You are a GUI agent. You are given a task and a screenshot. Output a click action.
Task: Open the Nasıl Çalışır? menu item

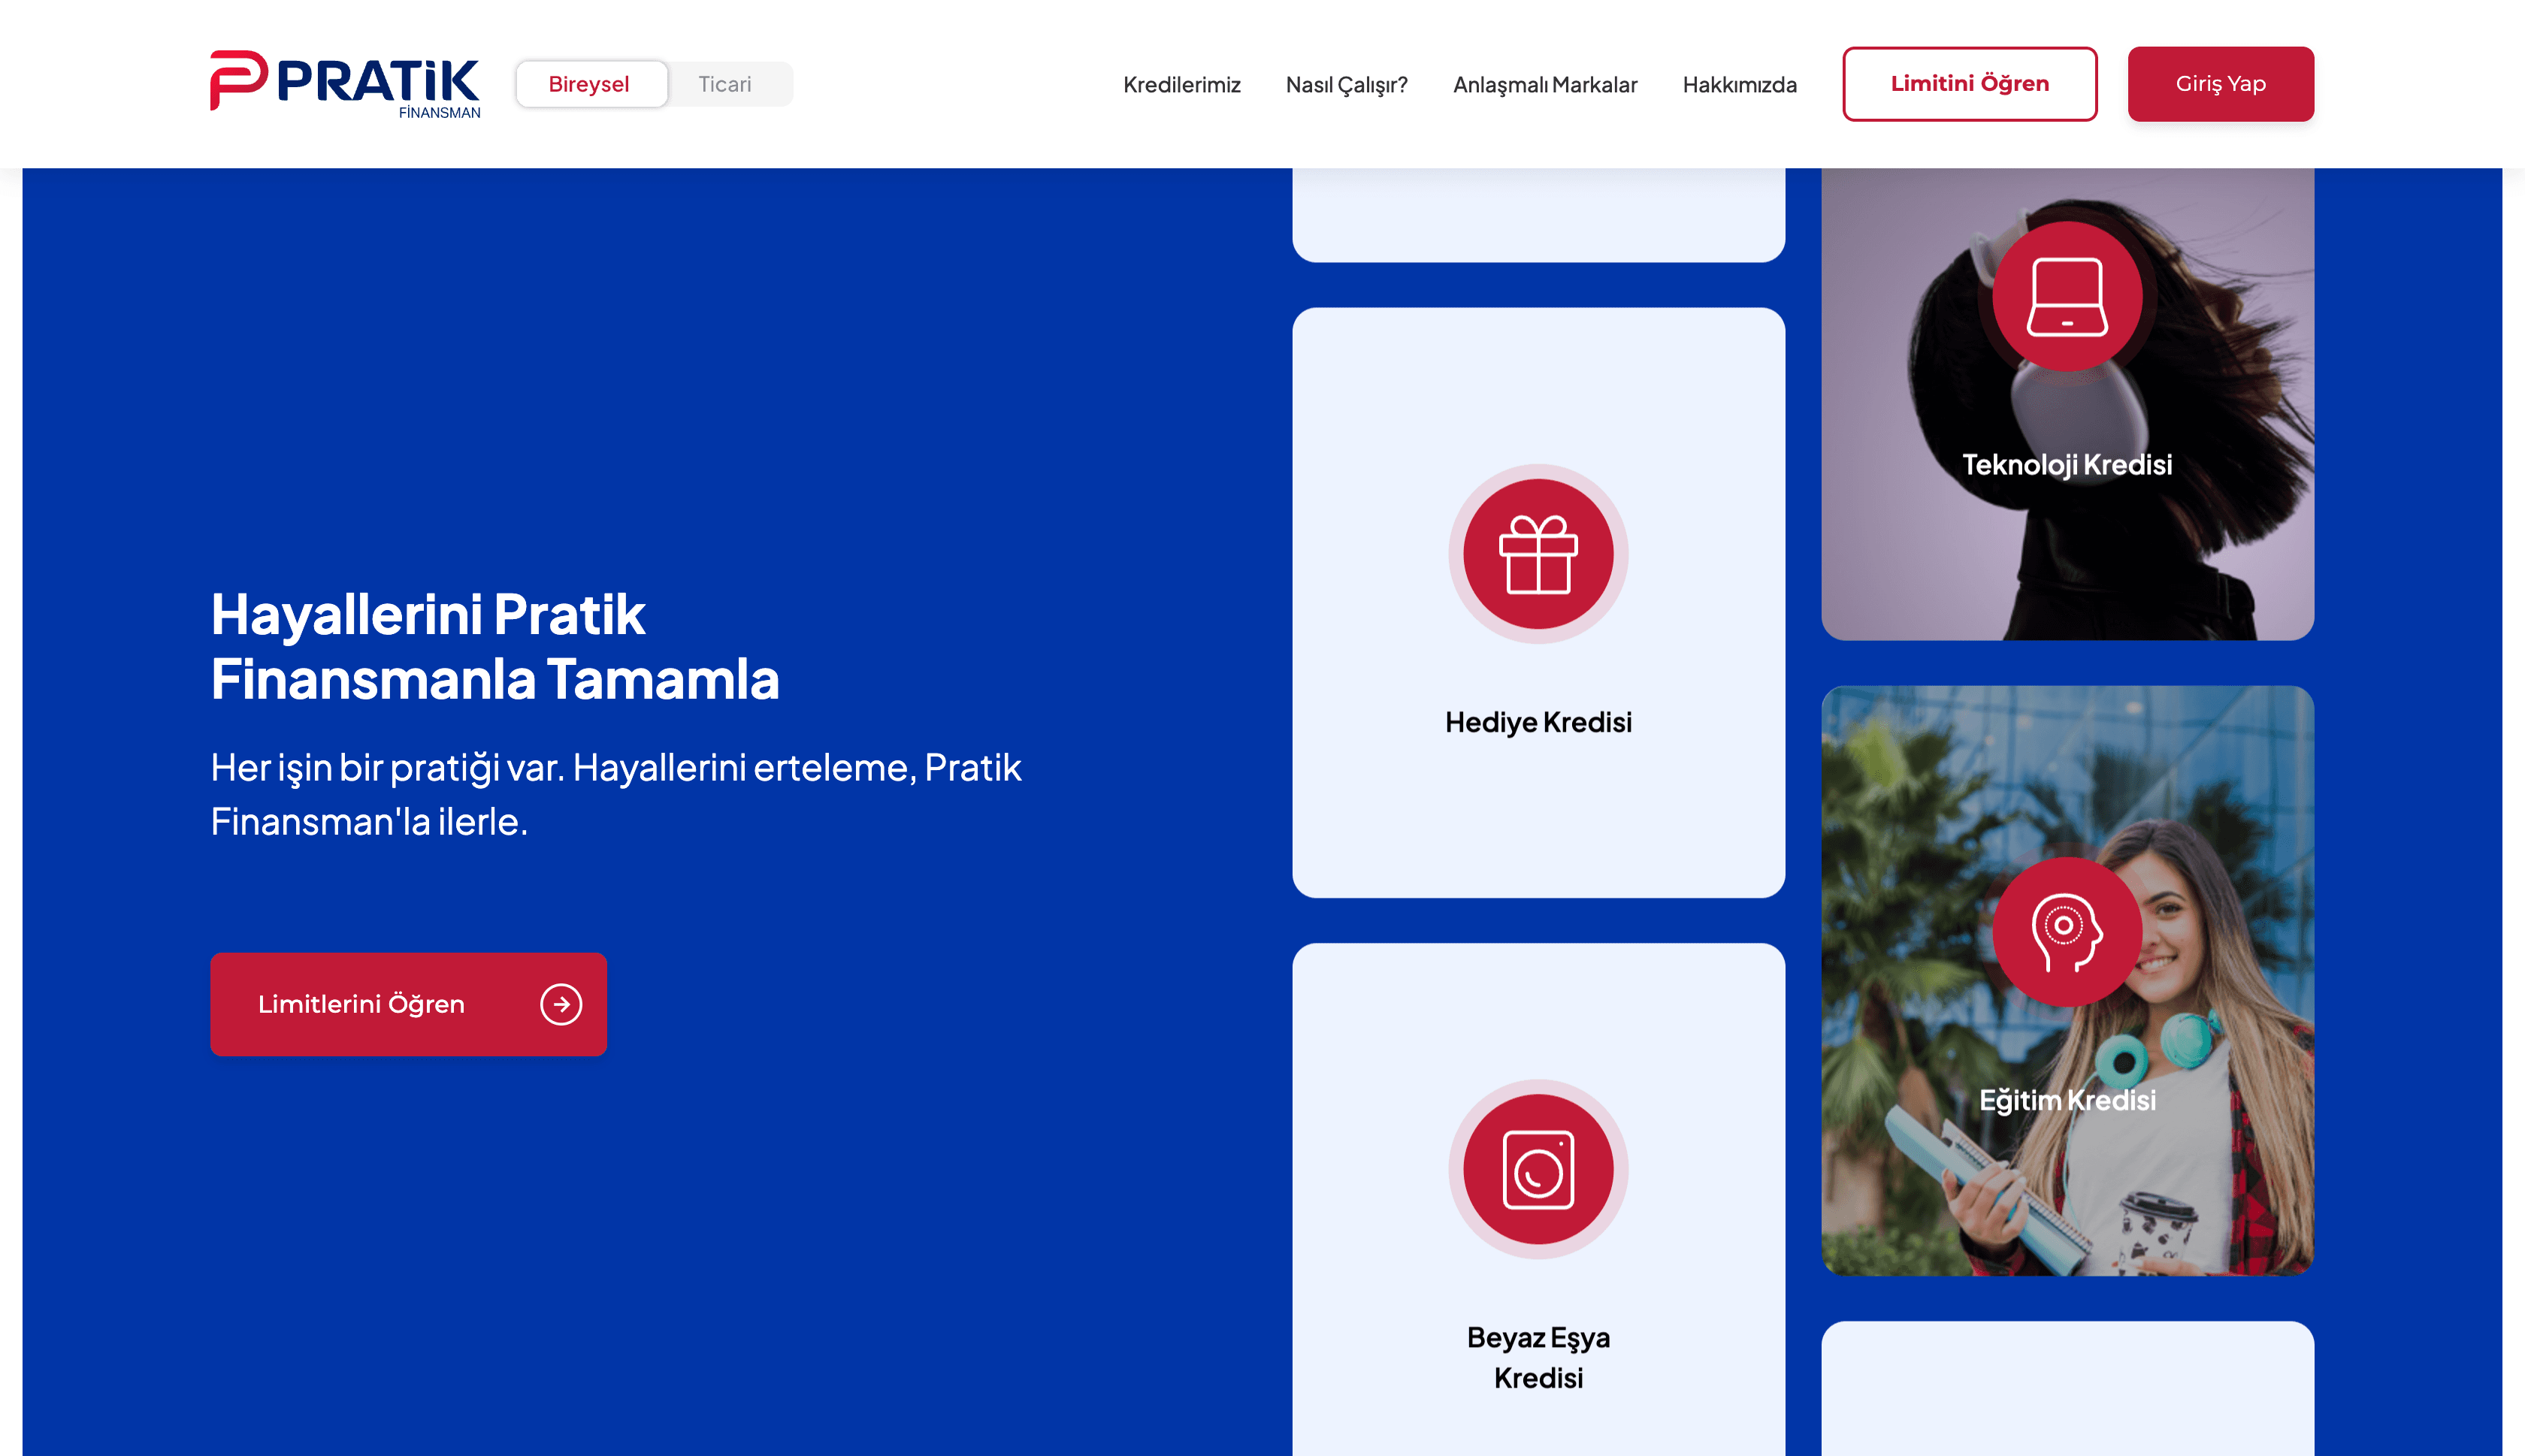(1346, 85)
